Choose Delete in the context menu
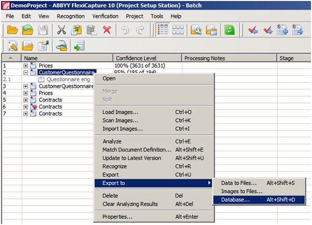This screenshot has height=225, width=312. coord(154,196)
